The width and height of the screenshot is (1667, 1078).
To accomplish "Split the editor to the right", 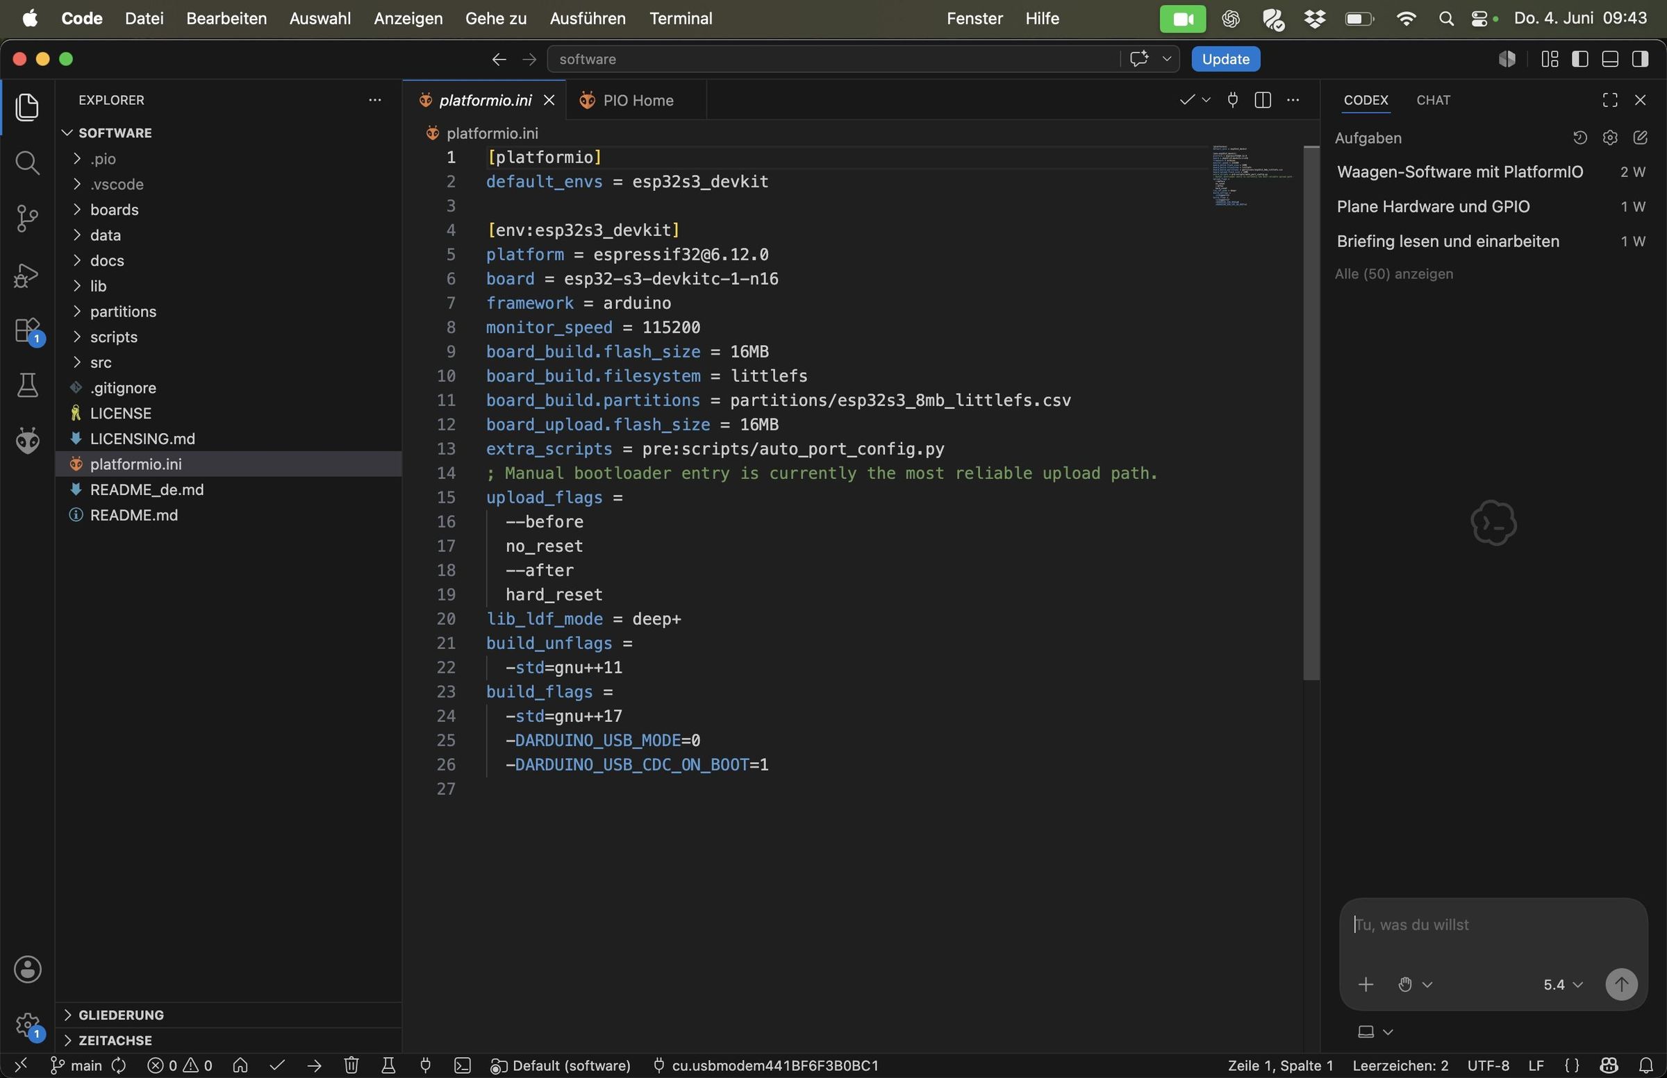I will pyautogui.click(x=1263, y=100).
